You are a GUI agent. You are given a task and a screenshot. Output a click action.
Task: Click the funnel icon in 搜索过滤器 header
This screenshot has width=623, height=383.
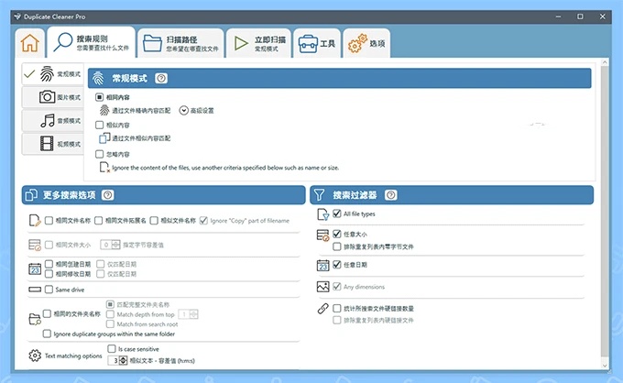[x=319, y=194]
